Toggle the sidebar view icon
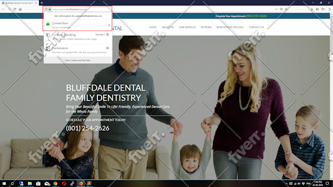 (x=323, y=9)
